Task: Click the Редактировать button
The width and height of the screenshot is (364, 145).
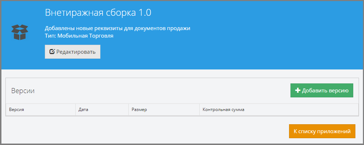Action: click(72, 52)
